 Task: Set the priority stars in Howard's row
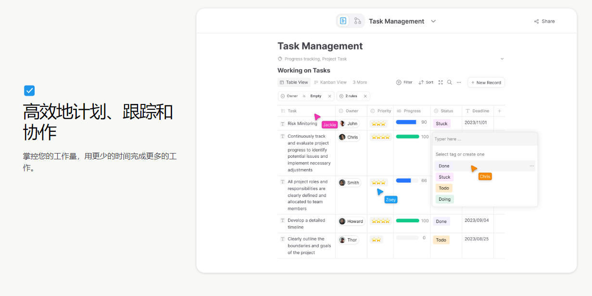380,221
